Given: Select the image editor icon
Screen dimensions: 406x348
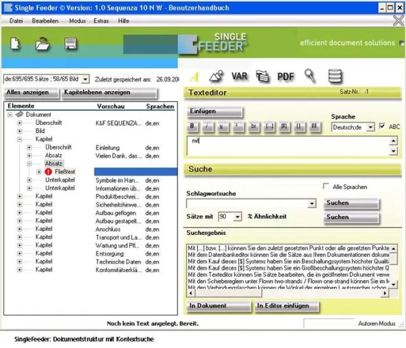Looking at the screenshot, I should 216,77.
